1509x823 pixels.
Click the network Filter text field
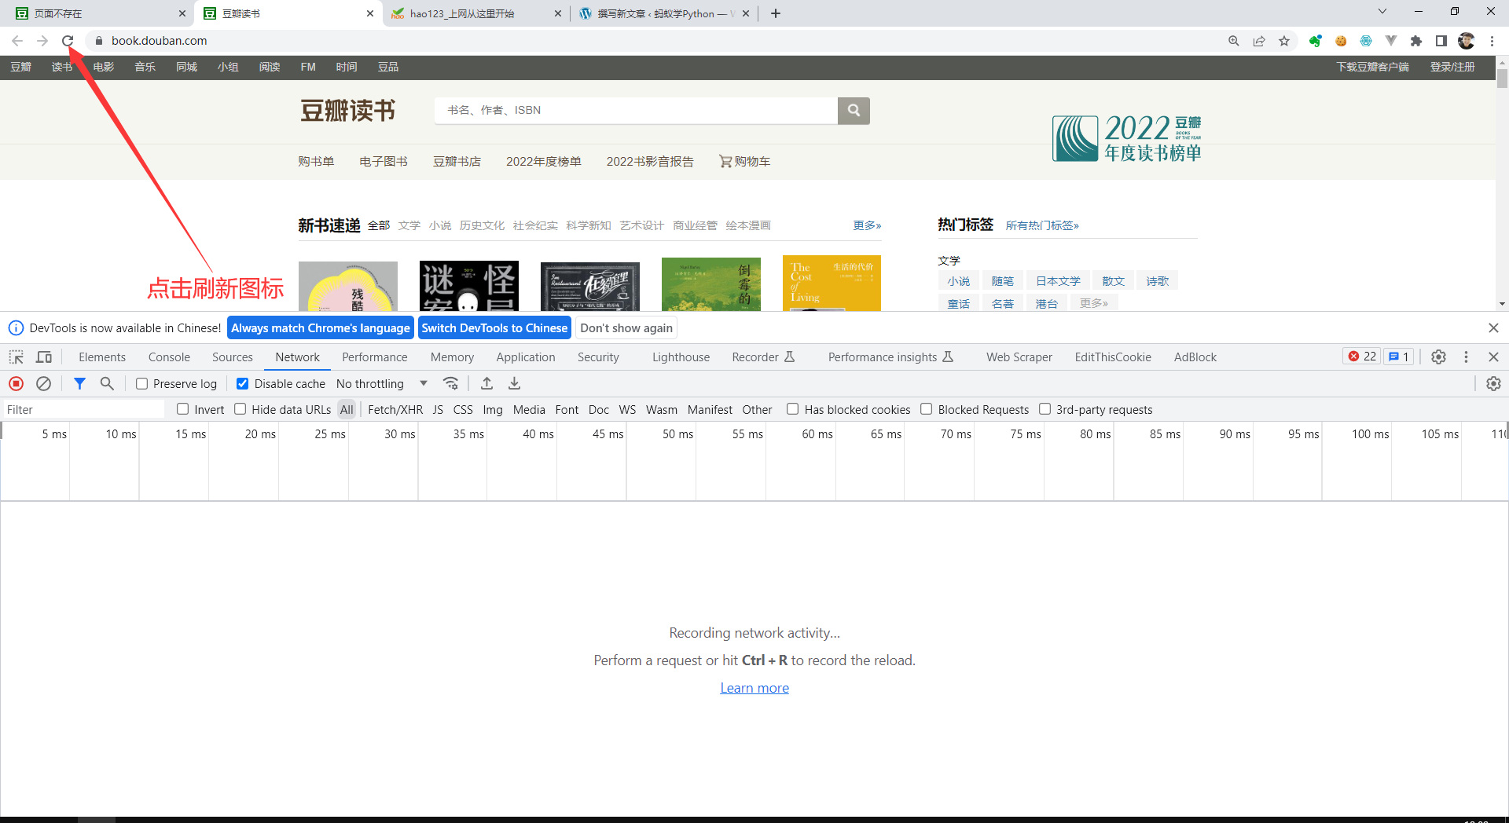pos(83,410)
